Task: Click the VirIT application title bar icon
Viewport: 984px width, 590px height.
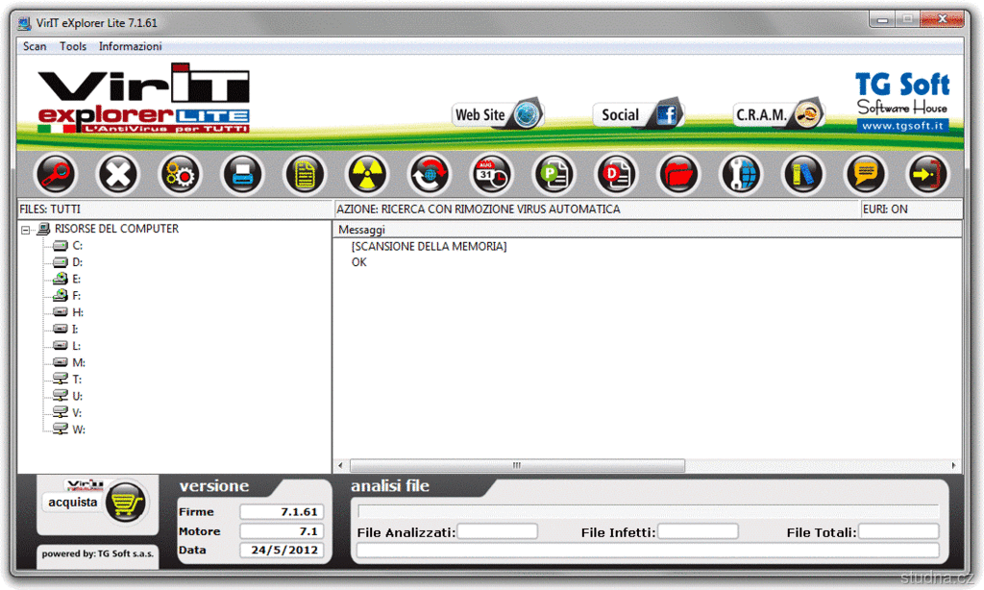Action: tap(24, 24)
